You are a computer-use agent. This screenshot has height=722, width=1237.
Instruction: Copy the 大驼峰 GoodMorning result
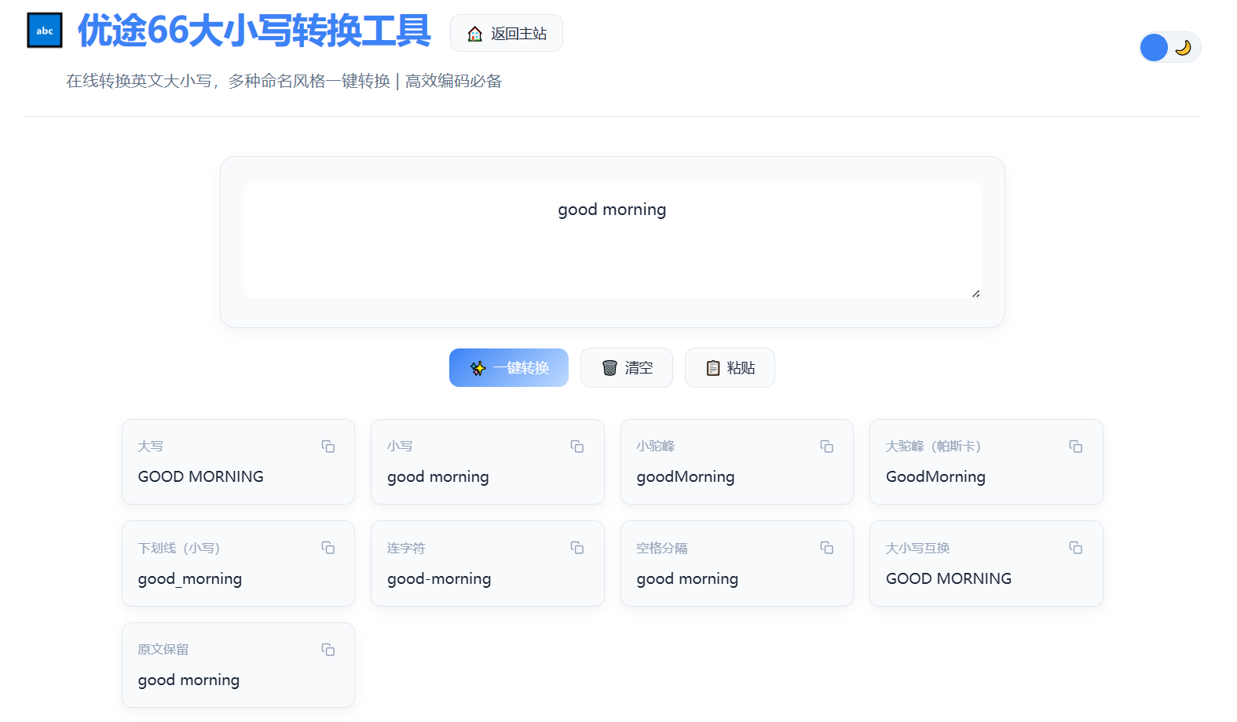click(x=1076, y=447)
